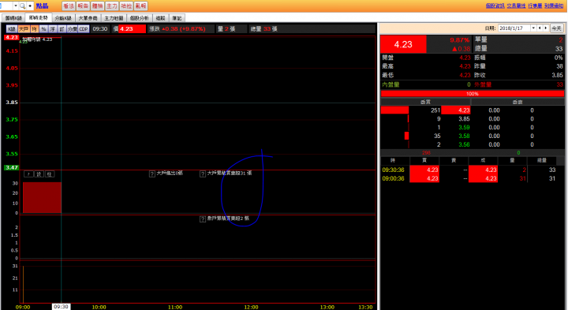
Task: Switch to the 即時走勢 tab
Action: 39,17
